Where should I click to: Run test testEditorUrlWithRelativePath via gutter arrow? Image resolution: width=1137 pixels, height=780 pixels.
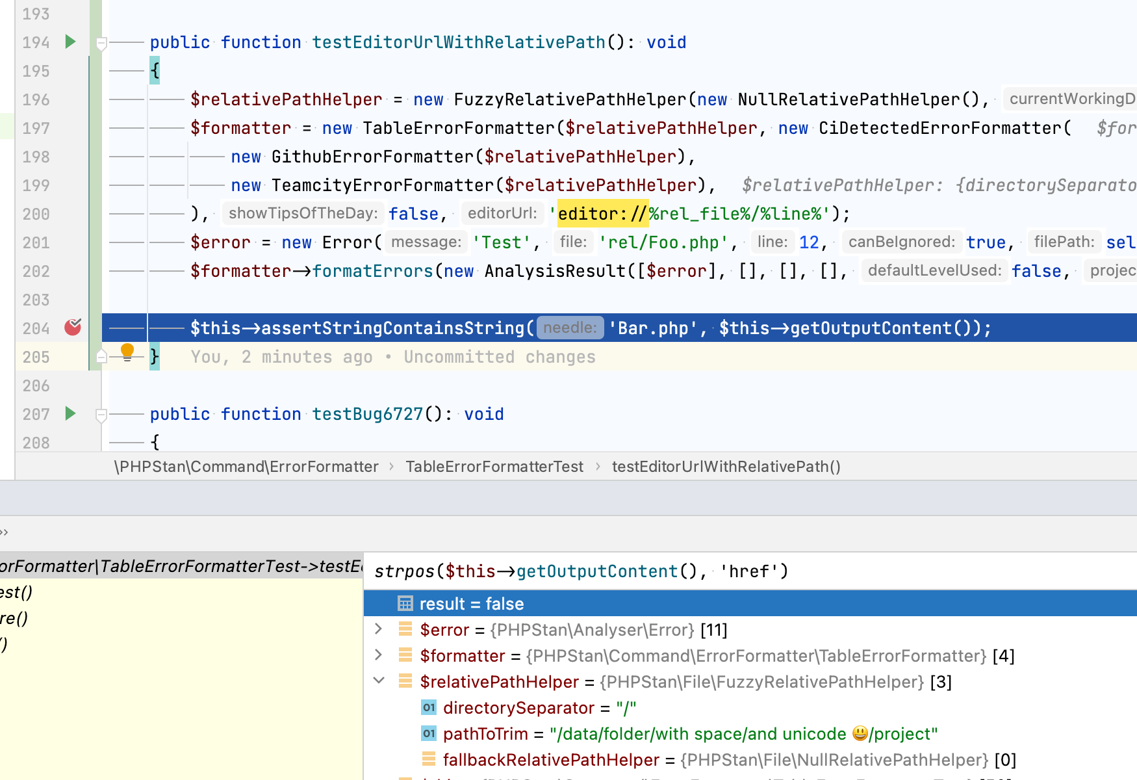coord(71,42)
